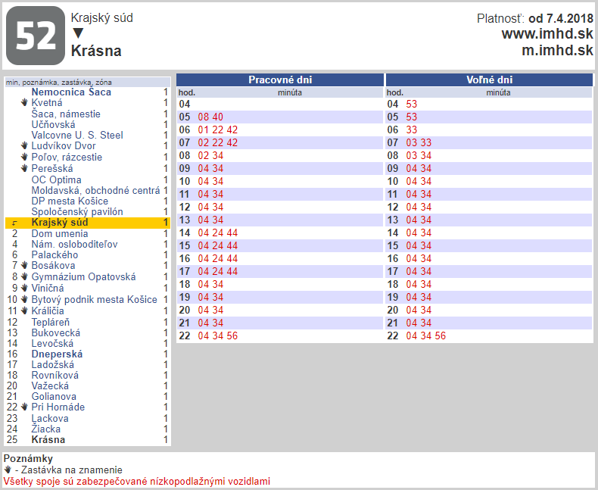598x490 pixels.
Task: Click the hand icon beside Perešská
Action: (x=24, y=168)
